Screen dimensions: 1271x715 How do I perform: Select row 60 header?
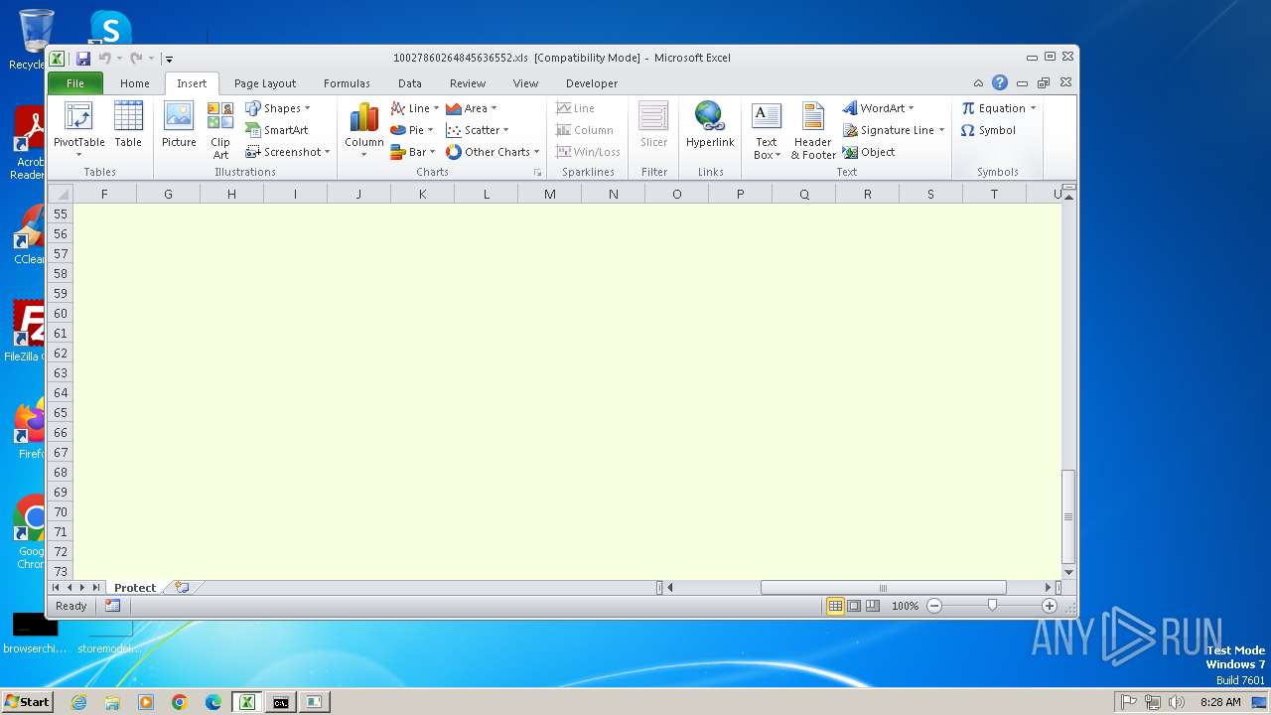61,313
